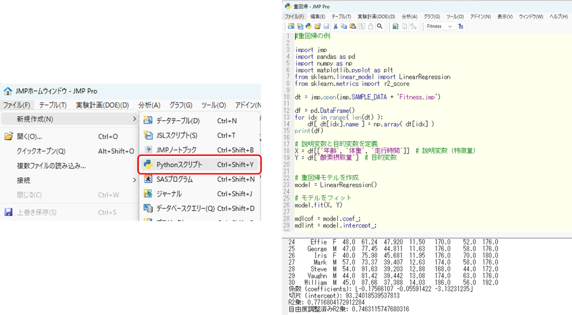Screen dimensions: 572x315
Task: Open 実験計画(DOE)(D) menu in JMP Home Window
Action: (x=102, y=105)
